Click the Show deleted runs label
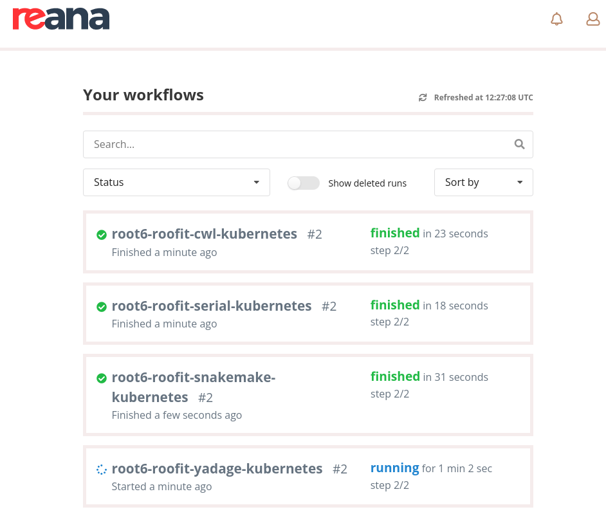 click(x=367, y=183)
